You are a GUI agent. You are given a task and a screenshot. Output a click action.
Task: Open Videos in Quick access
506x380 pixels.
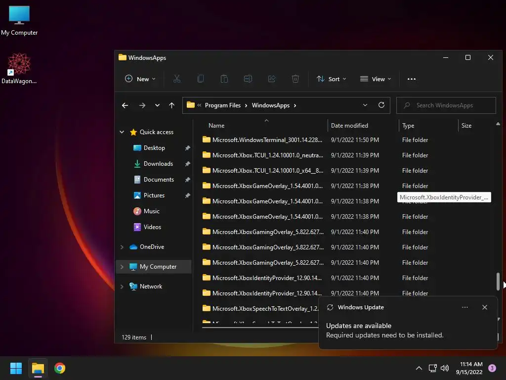tap(152, 227)
